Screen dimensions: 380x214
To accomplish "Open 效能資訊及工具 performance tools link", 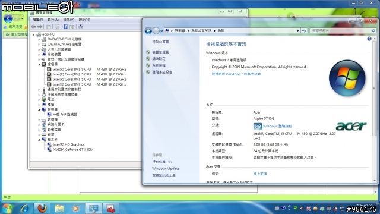I will click(x=164, y=175).
